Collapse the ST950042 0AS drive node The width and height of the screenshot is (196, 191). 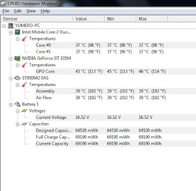[11, 79]
